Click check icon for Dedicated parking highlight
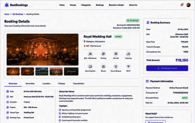195x123 pixels. click(x=60, y=117)
